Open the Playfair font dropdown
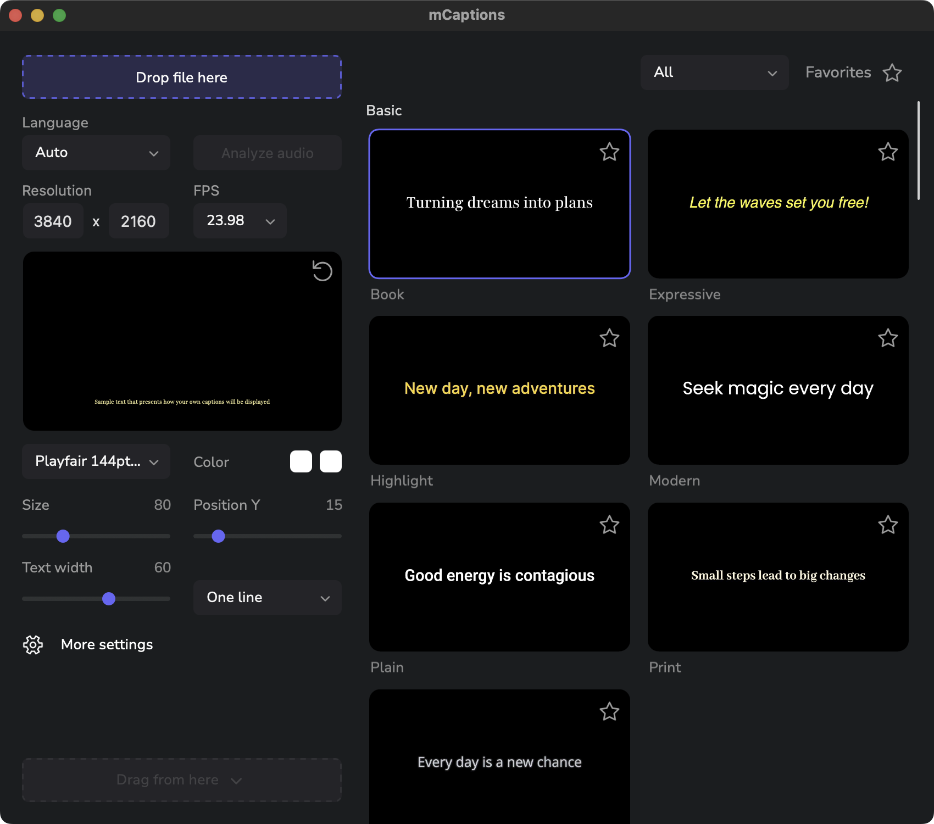The image size is (934, 824). tap(96, 461)
